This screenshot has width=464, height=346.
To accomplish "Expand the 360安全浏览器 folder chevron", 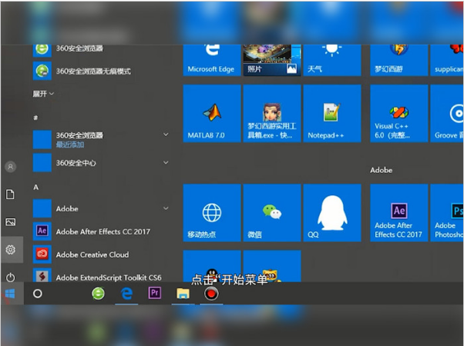I will click(166, 135).
